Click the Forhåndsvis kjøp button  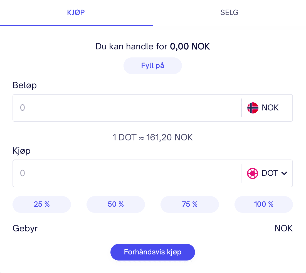point(153,252)
